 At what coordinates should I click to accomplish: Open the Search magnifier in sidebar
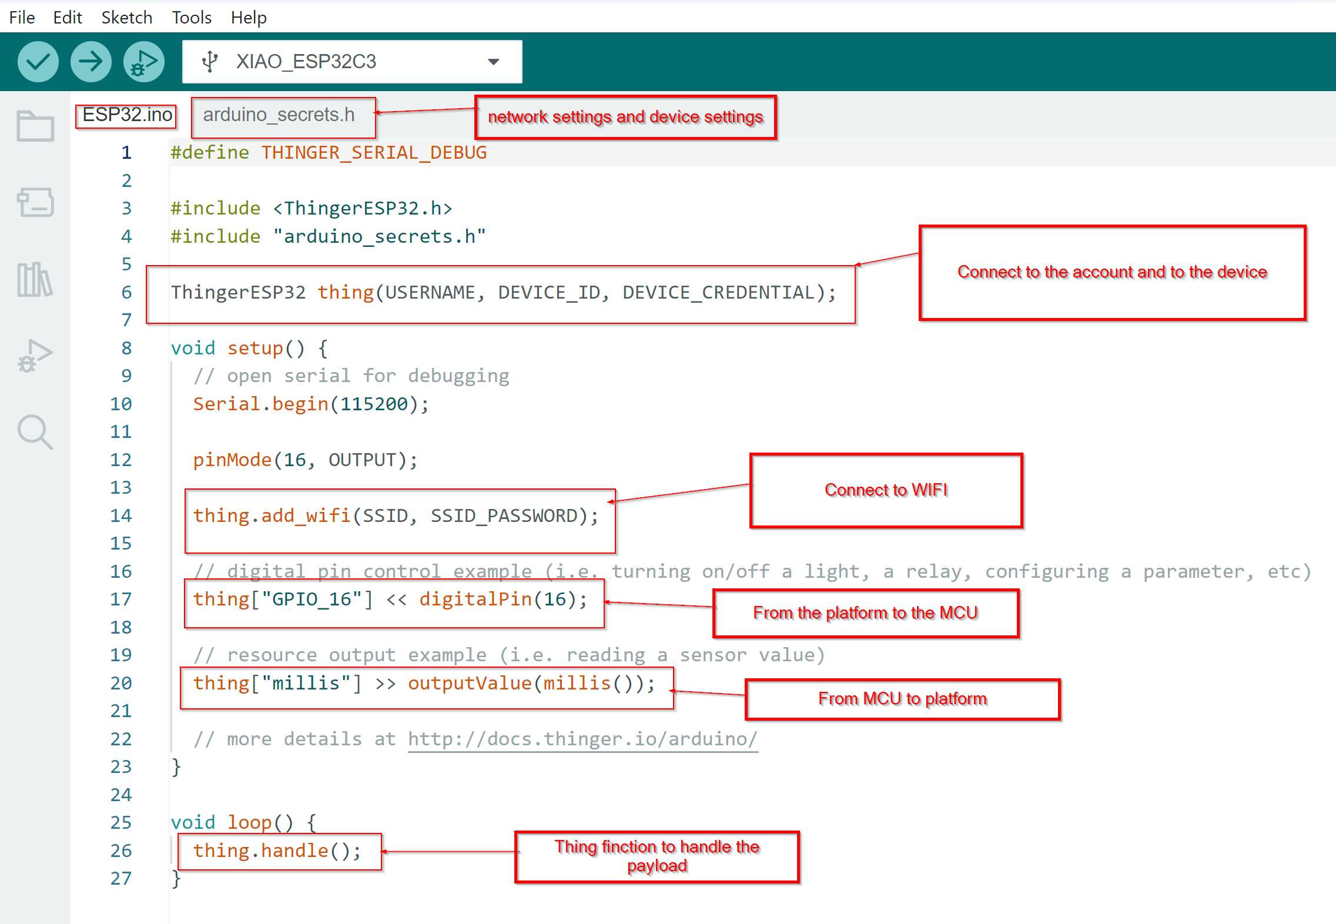tap(35, 432)
